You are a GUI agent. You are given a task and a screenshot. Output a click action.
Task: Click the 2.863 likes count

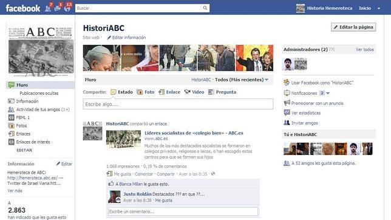(16, 210)
